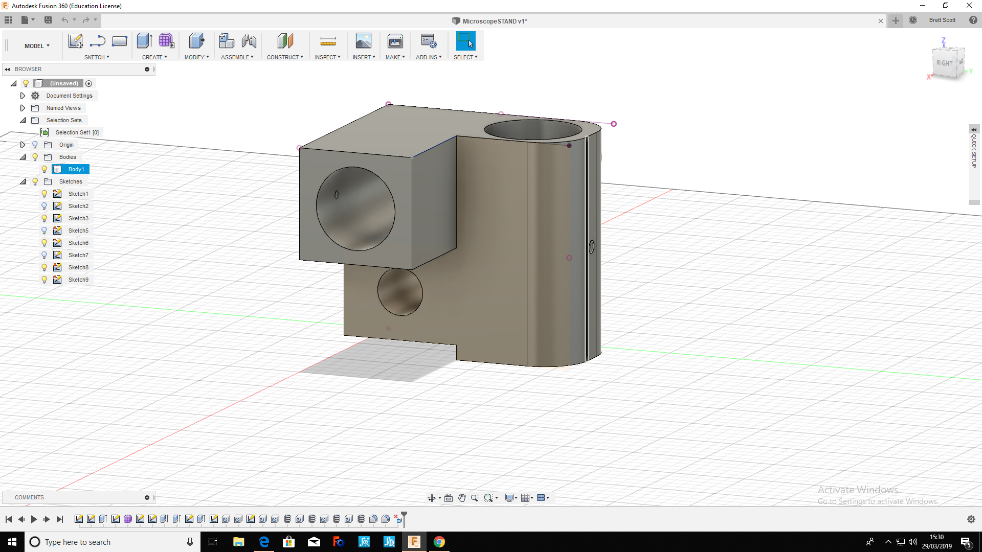982x552 pixels.
Task: Select Sketch5 in the browser
Action: coord(78,231)
